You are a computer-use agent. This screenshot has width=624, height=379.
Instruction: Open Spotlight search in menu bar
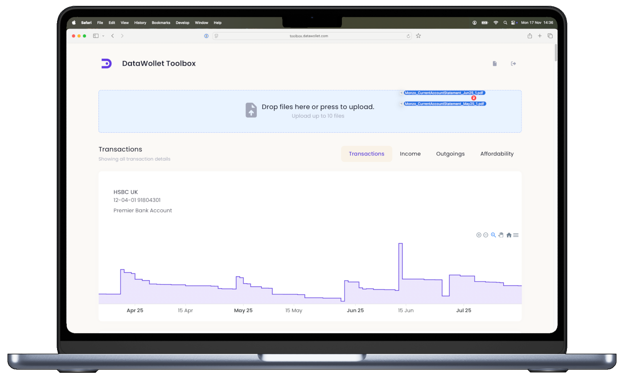[x=505, y=23]
